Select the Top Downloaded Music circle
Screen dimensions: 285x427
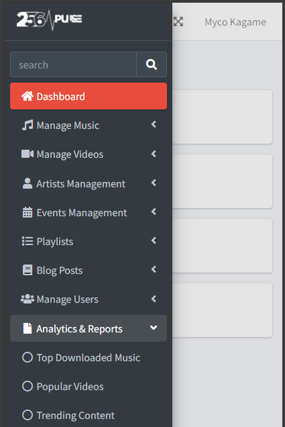pyautogui.click(x=27, y=357)
